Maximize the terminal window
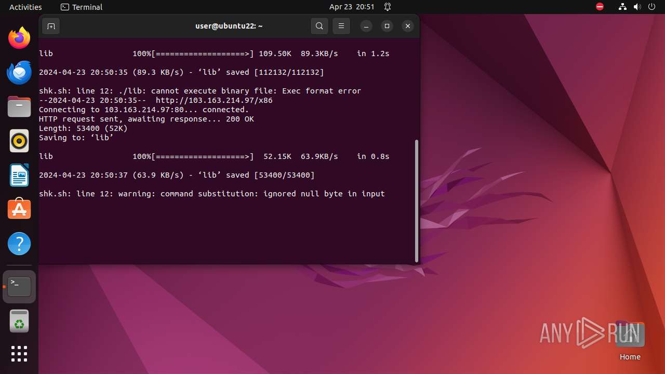This screenshot has width=665, height=374. [x=387, y=26]
